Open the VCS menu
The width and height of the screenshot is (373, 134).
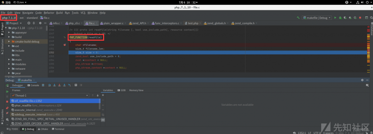pyautogui.click(x=83, y=13)
